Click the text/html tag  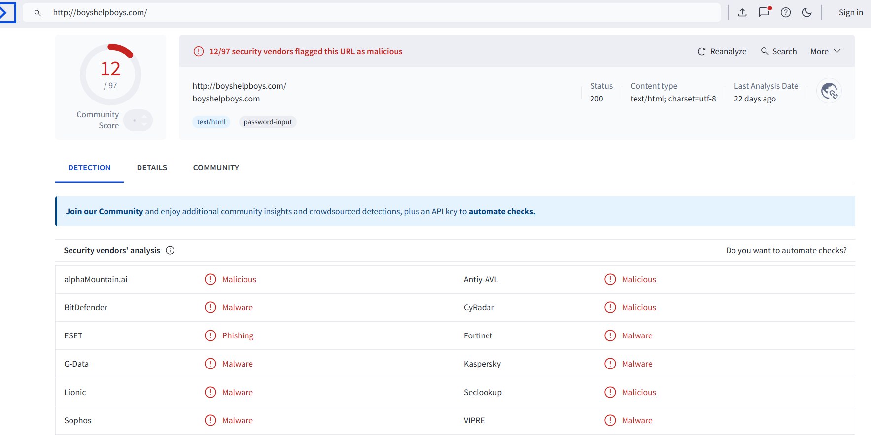click(211, 122)
